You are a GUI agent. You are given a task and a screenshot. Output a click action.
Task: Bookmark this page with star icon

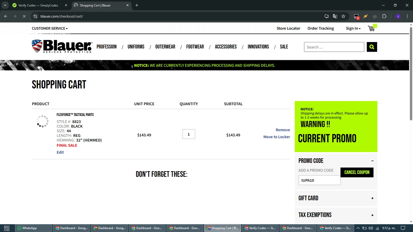pyautogui.click(x=343, y=16)
